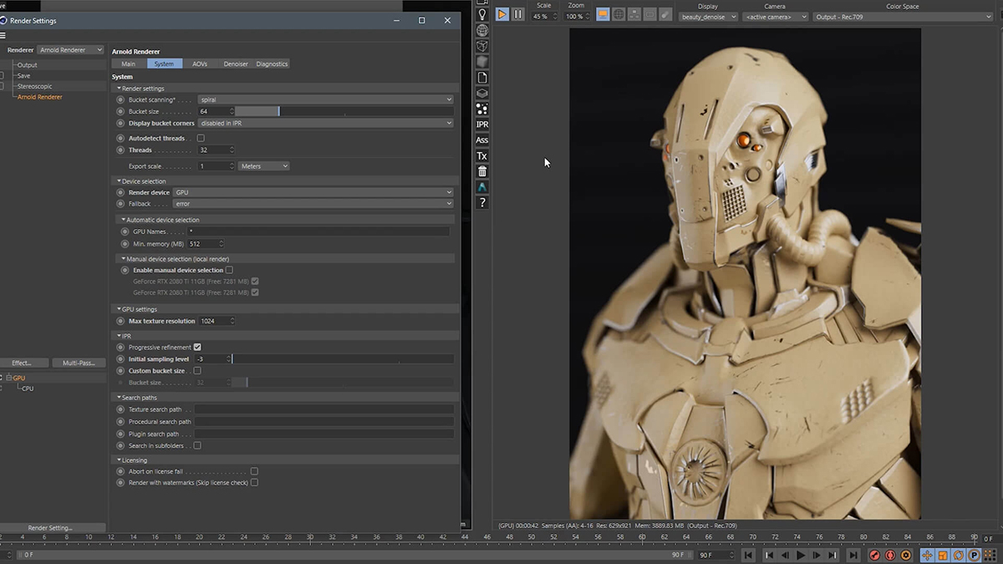Enable Custom bucket size checkbox
This screenshot has width=1003, height=564.
[x=197, y=370]
